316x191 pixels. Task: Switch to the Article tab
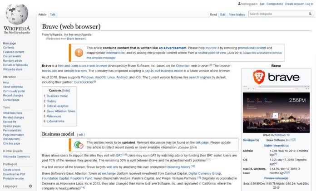click(x=42, y=15)
